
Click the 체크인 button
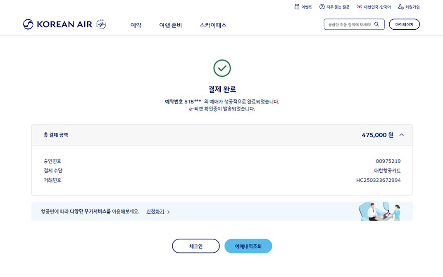click(196, 246)
